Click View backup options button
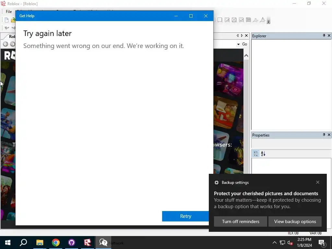 coord(295,221)
